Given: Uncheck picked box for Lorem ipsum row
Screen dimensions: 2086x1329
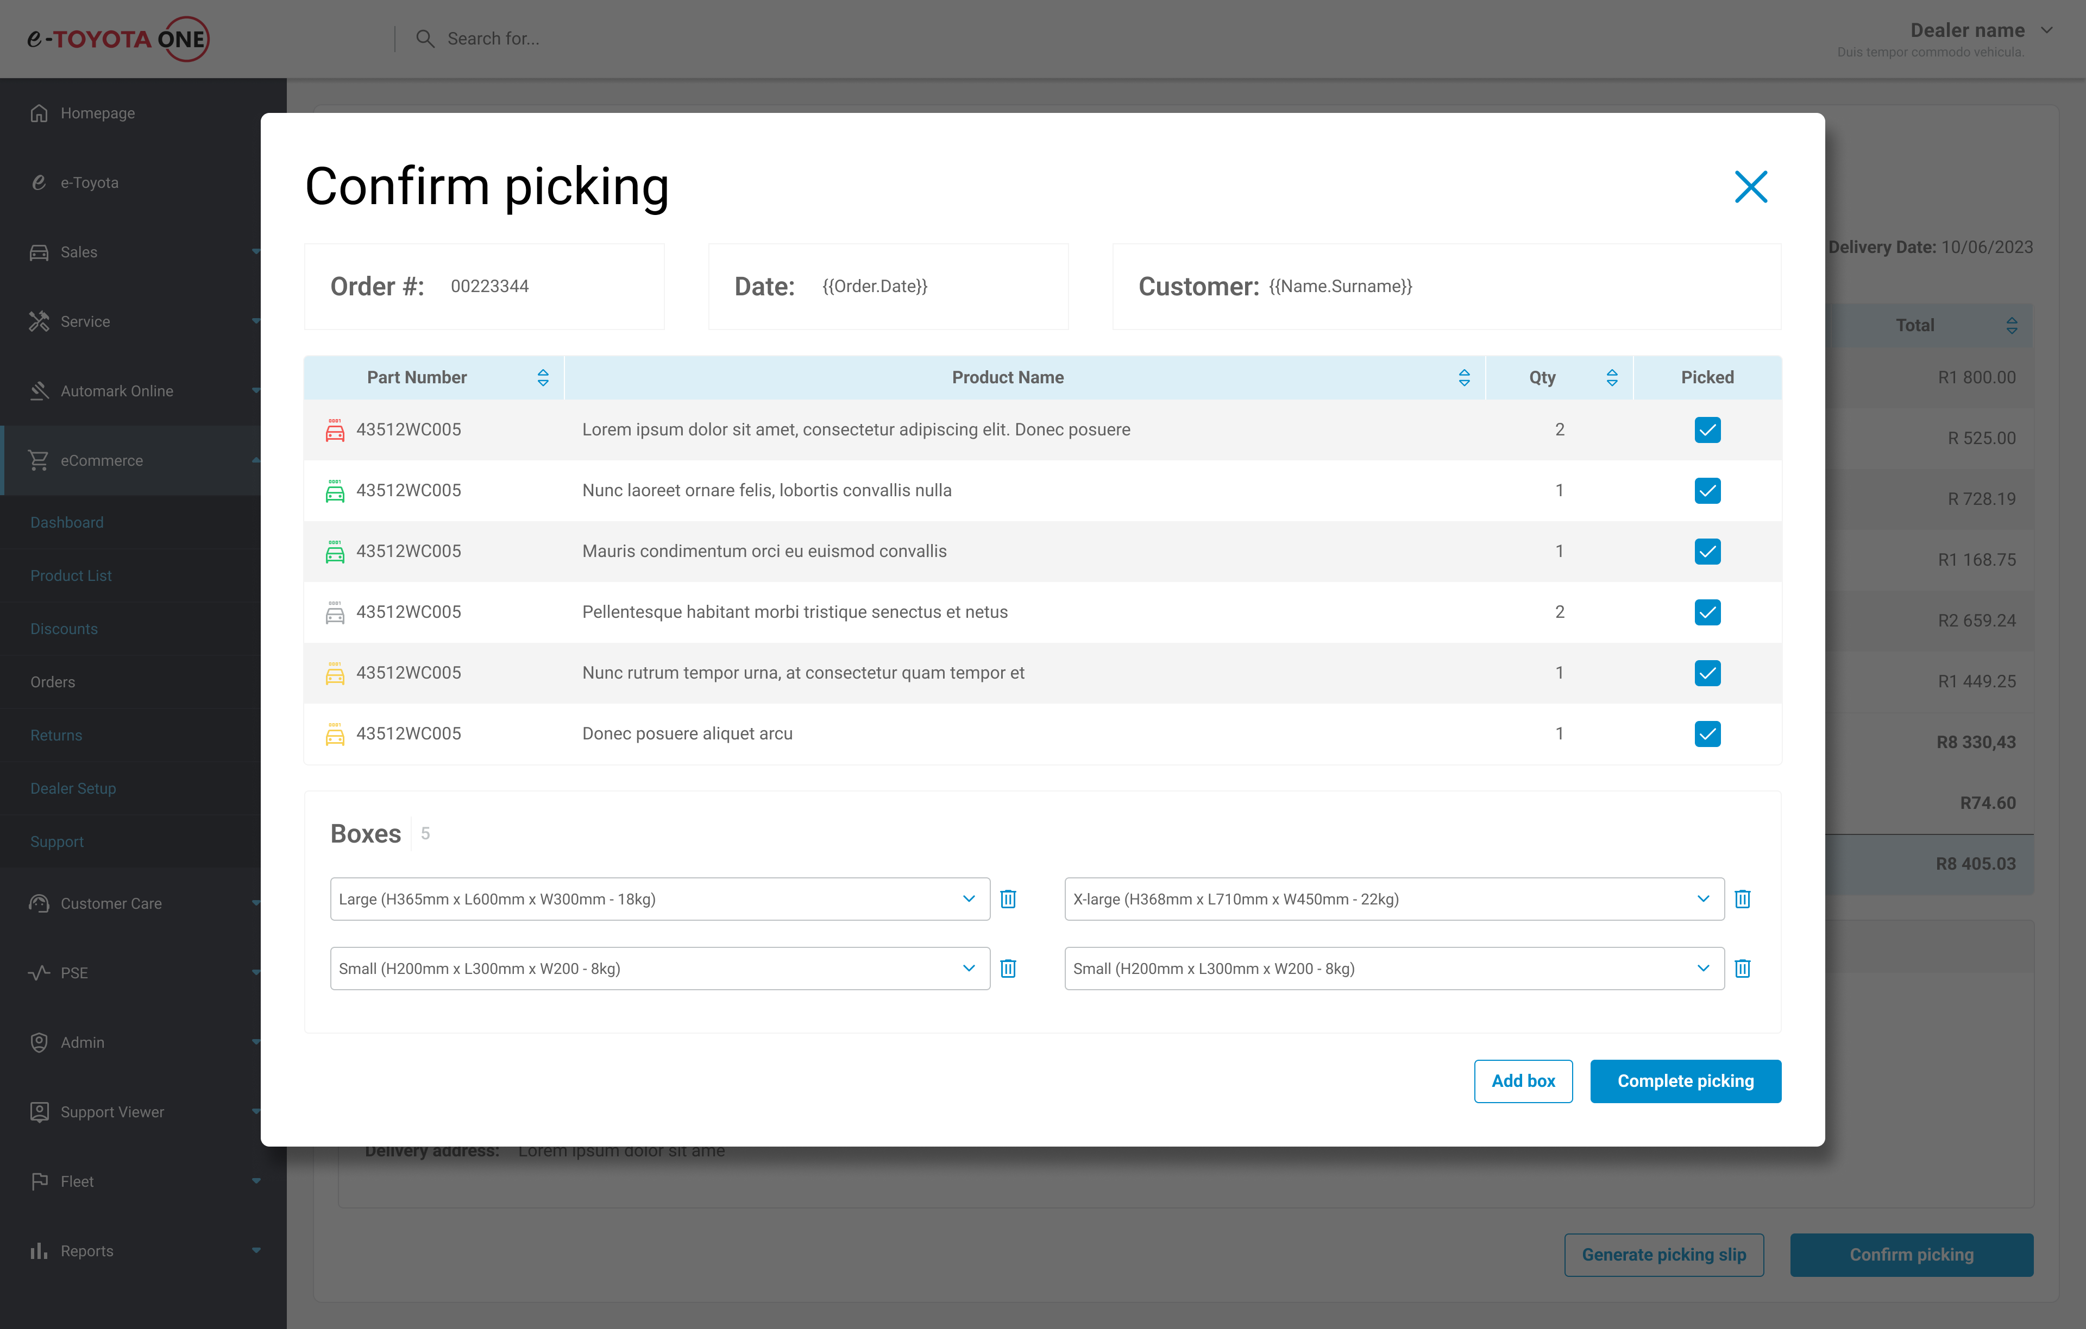Looking at the screenshot, I should [1707, 429].
